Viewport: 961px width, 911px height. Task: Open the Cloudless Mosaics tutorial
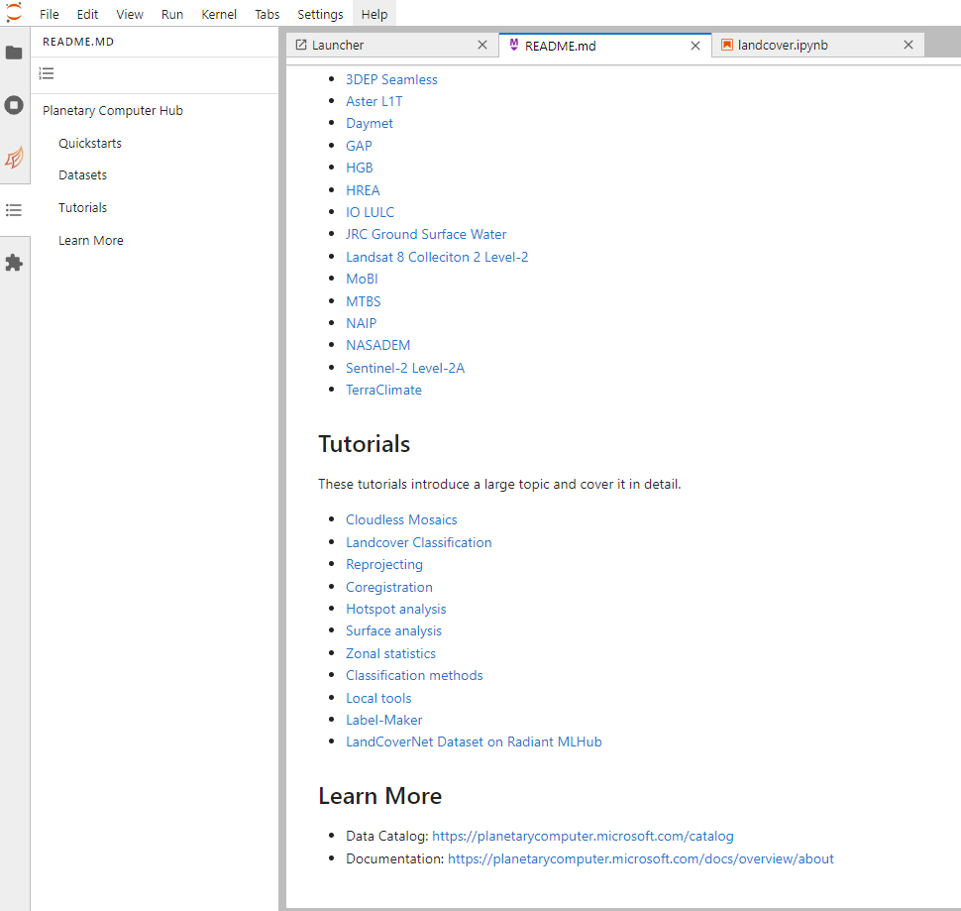[x=401, y=519]
